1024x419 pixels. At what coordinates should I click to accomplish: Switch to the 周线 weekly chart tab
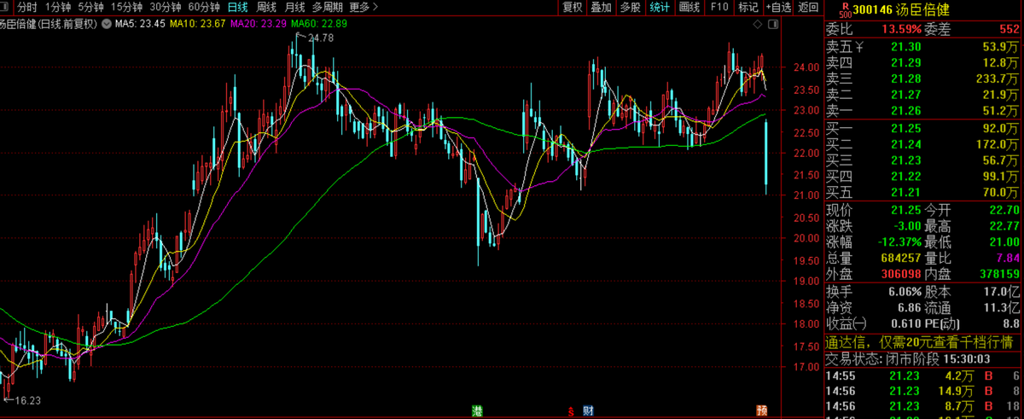266,8
